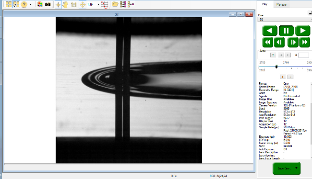This screenshot has width=312, height=179.
Task: Toggle the four-arrow move image mode
Action: tap(83, 5)
